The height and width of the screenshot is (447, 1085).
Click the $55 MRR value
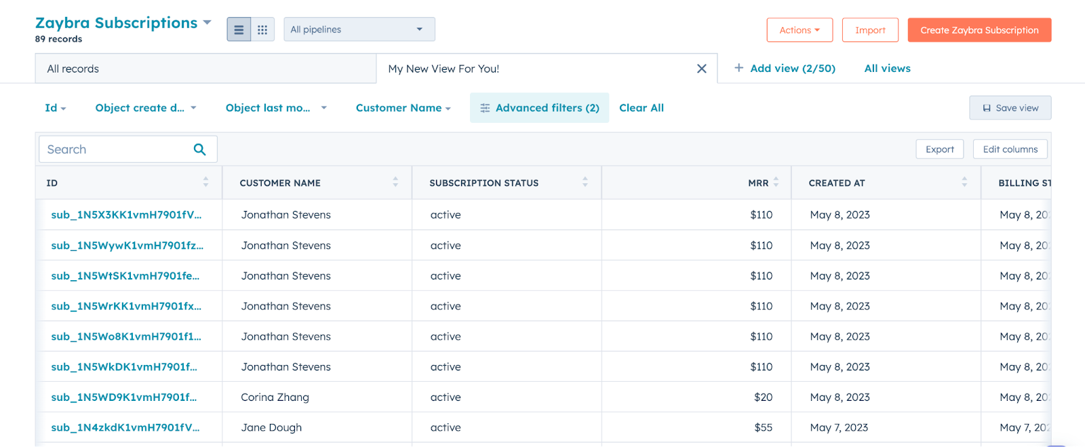(763, 427)
